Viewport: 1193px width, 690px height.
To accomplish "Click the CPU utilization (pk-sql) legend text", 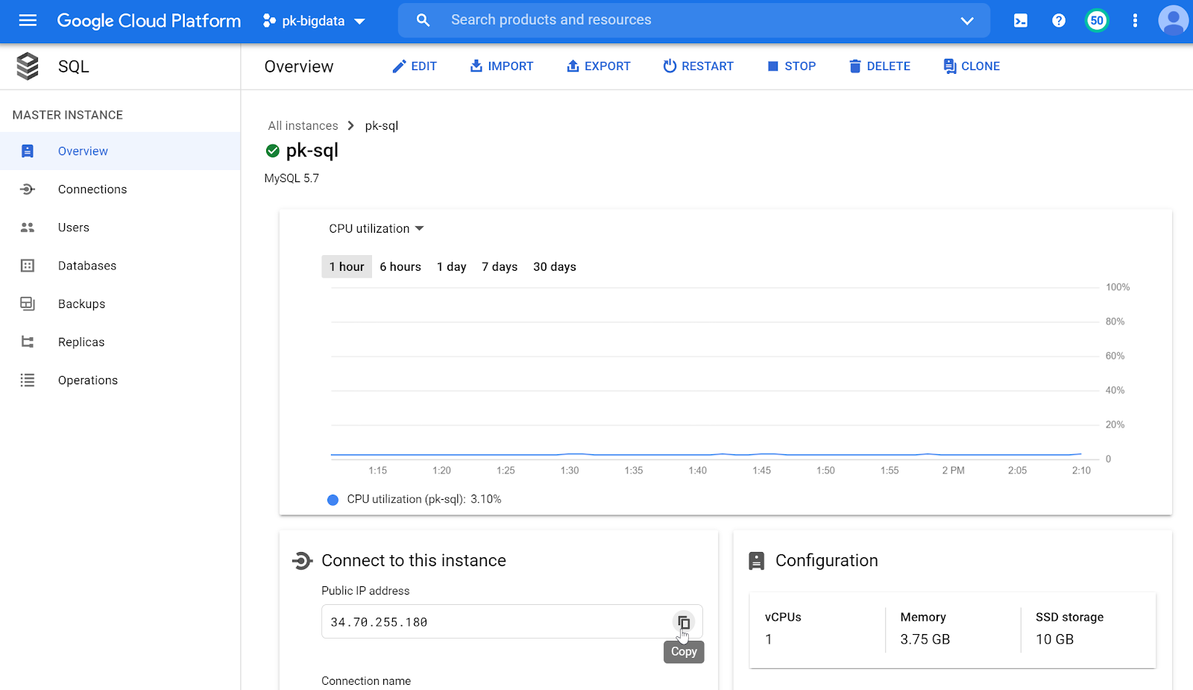I will (x=406, y=500).
